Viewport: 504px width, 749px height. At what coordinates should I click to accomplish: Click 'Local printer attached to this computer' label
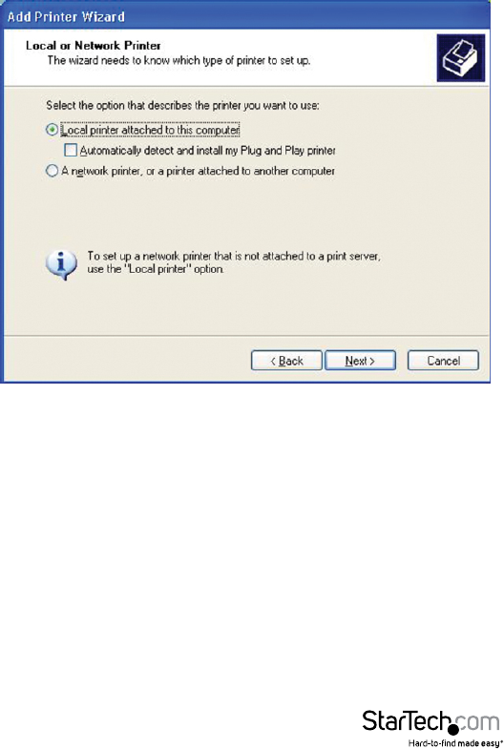point(151,130)
